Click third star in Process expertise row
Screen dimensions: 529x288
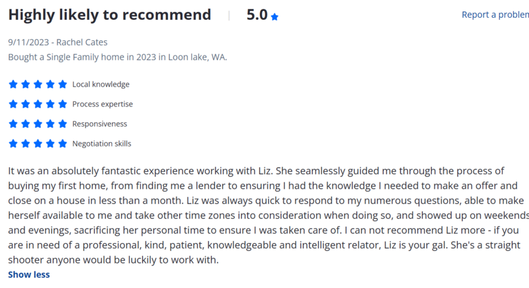click(38, 104)
